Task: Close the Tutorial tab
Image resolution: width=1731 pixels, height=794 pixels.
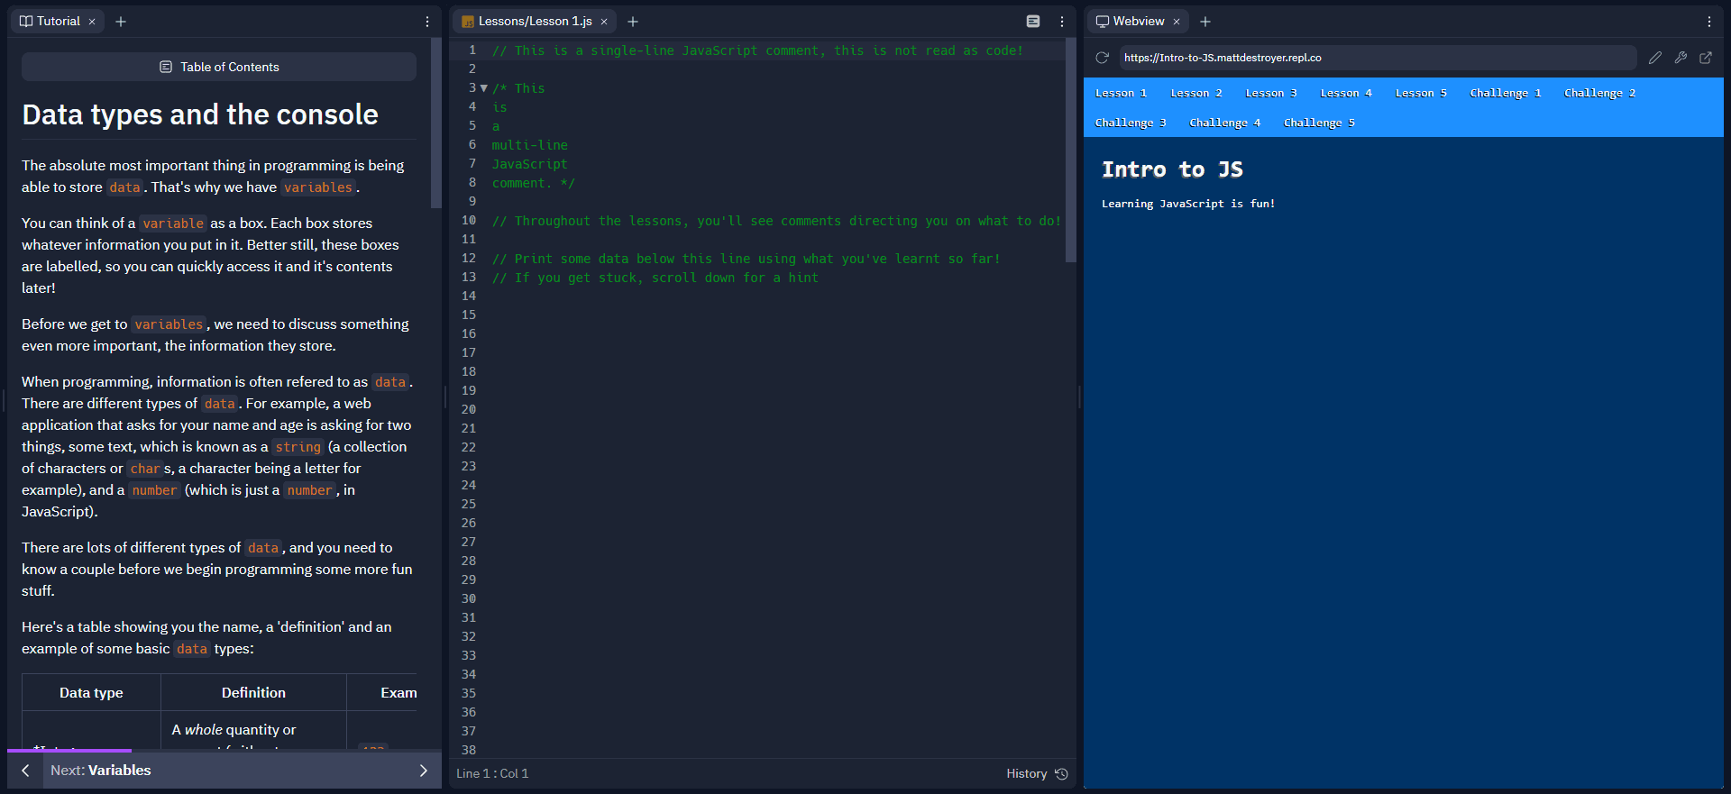Action: 92,22
